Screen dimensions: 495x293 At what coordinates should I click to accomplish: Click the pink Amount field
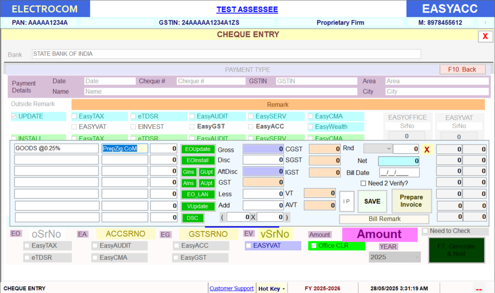point(380,234)
